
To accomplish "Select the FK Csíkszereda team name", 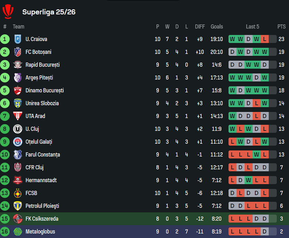I will click(x=42, y=219).
